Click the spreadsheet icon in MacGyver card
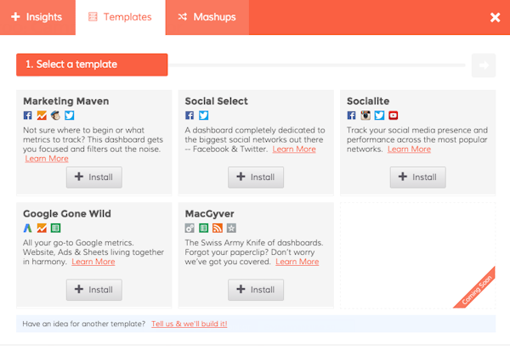 pyautogui.click(x=204, y=229)
